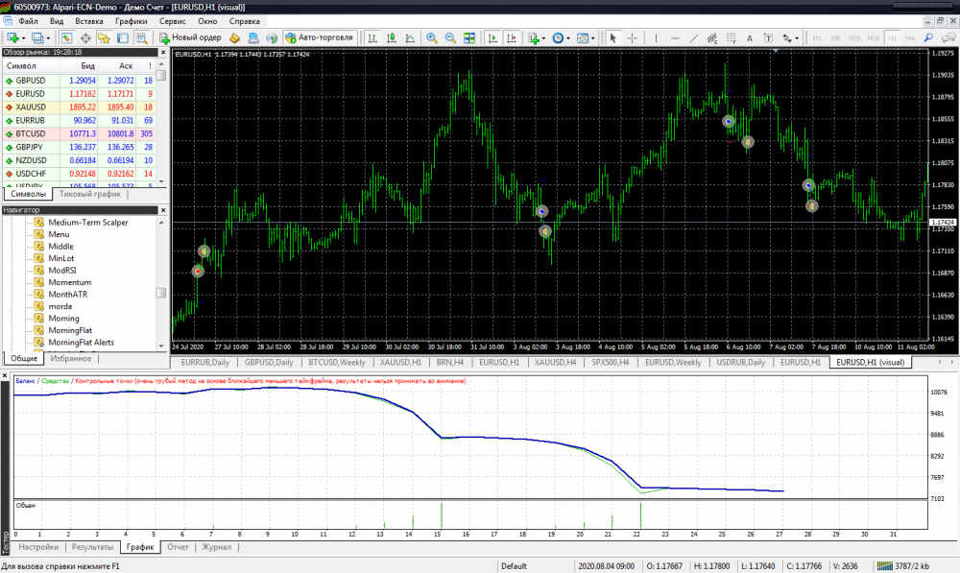Select the horizontal line tool
This screenshot has width=960, height=573.
(678, 38)
